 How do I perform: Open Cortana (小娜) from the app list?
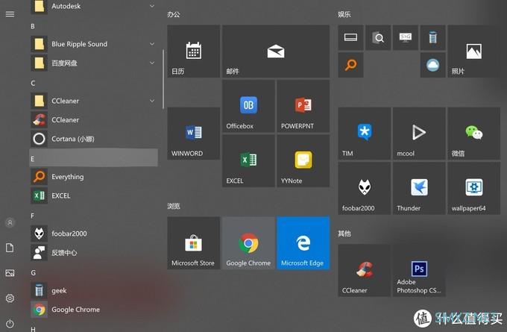(94, 139)
